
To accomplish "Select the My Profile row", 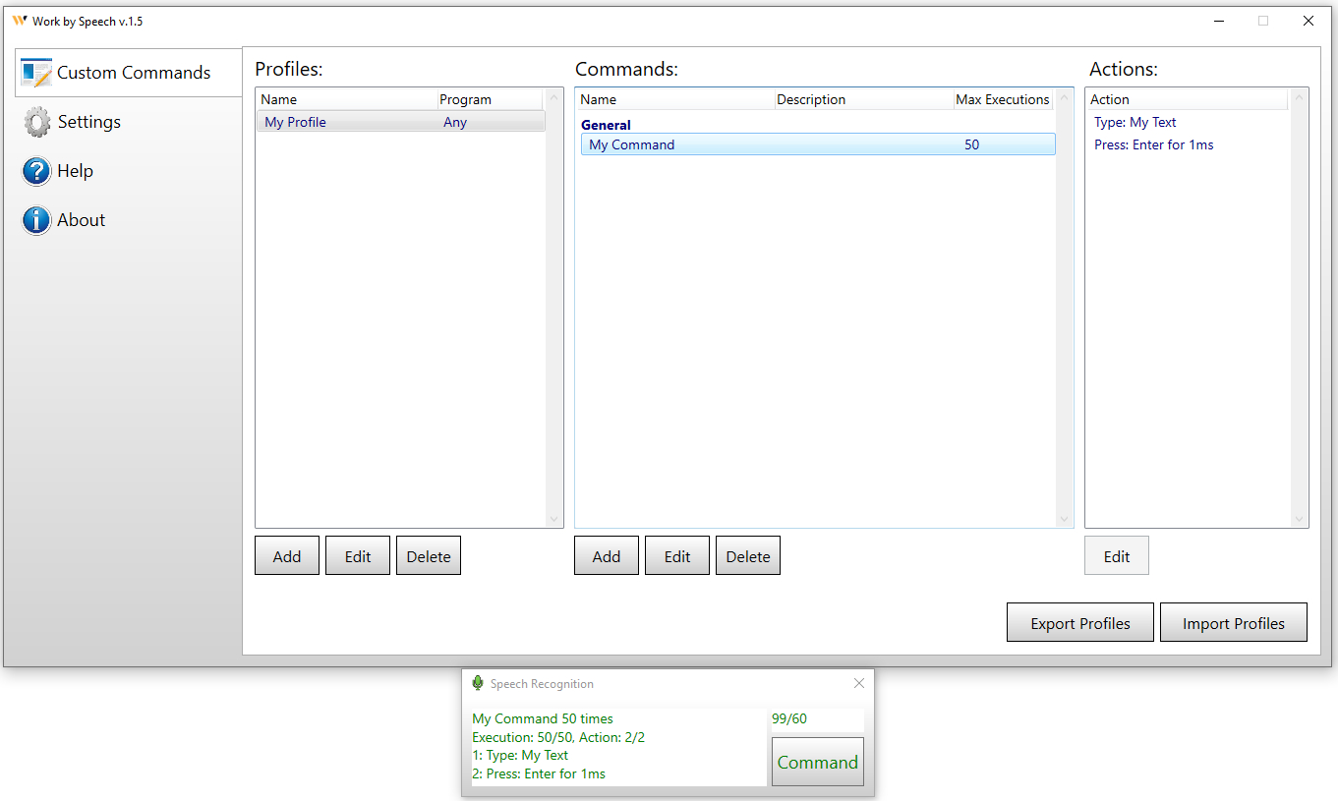I will tap(401, 122).
